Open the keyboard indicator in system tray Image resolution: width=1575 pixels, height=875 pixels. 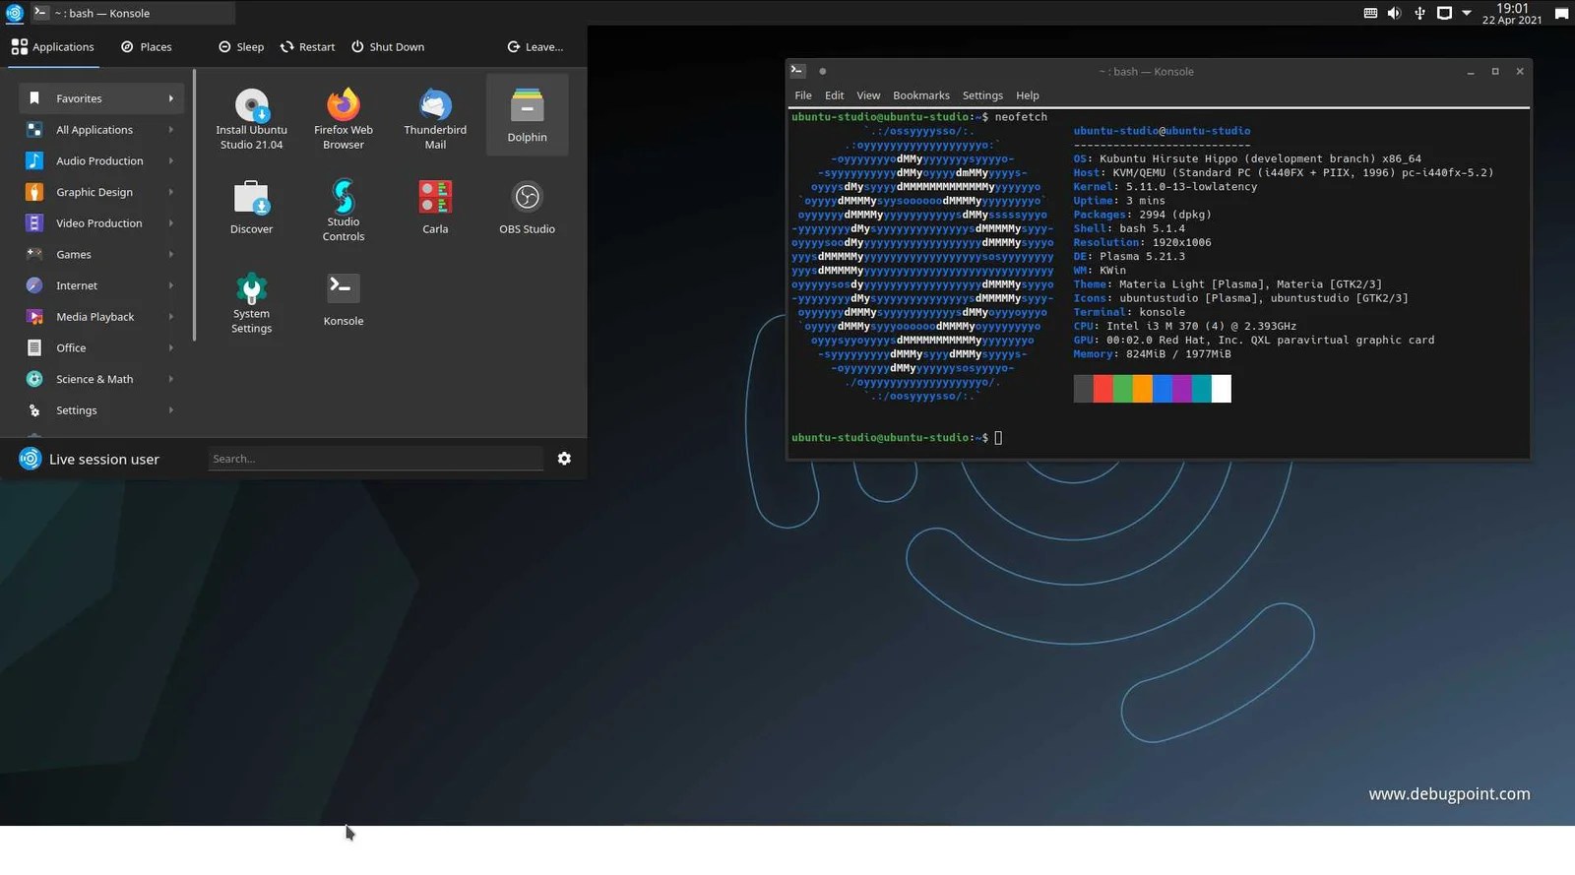tap(1370, 13)
